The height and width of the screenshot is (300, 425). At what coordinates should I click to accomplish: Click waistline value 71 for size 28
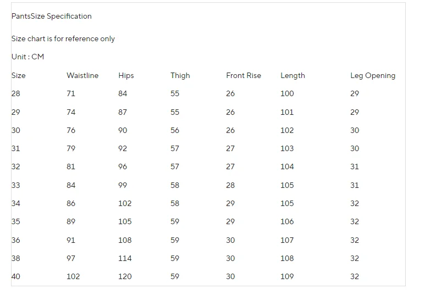point(71,93)
